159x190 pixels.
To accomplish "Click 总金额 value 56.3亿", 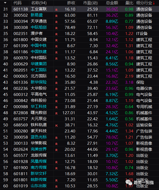I will tap(112, 28).
